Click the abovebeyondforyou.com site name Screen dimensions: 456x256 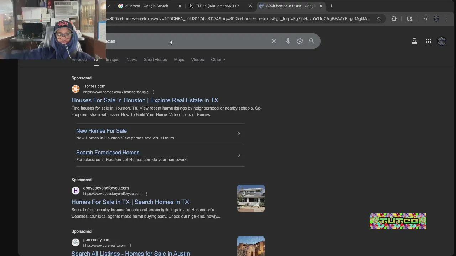106,188
